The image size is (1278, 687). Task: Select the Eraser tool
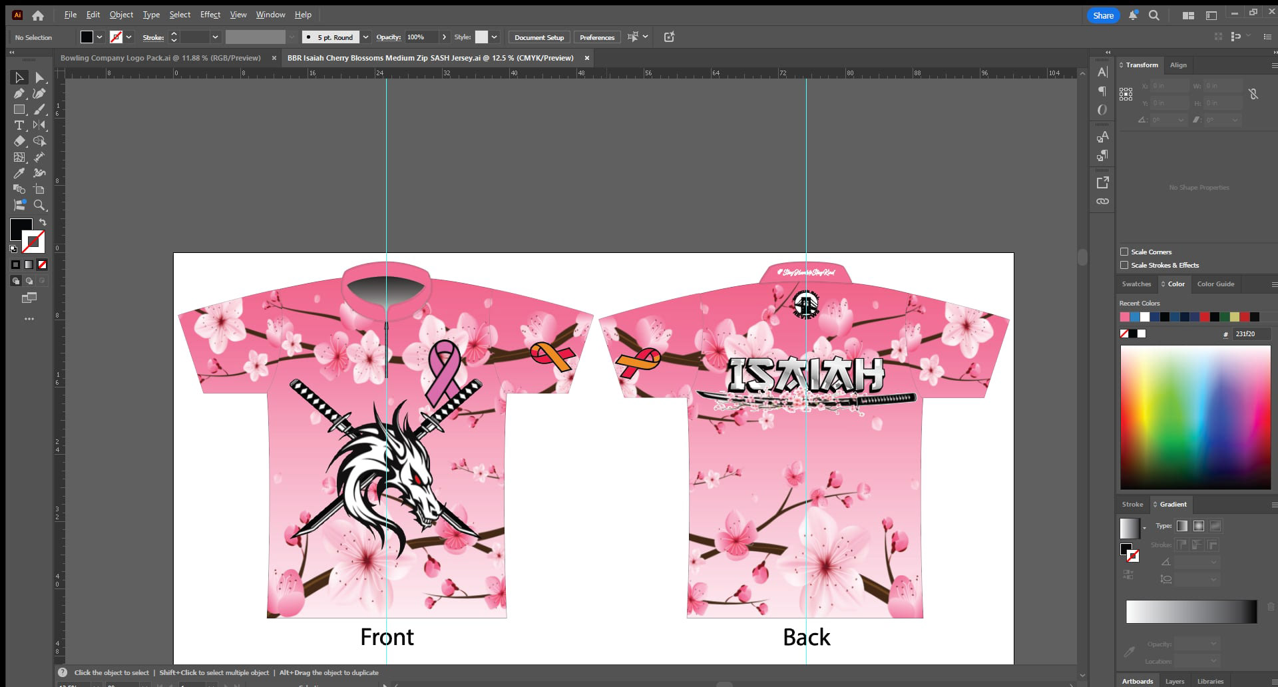click(20, 141)
